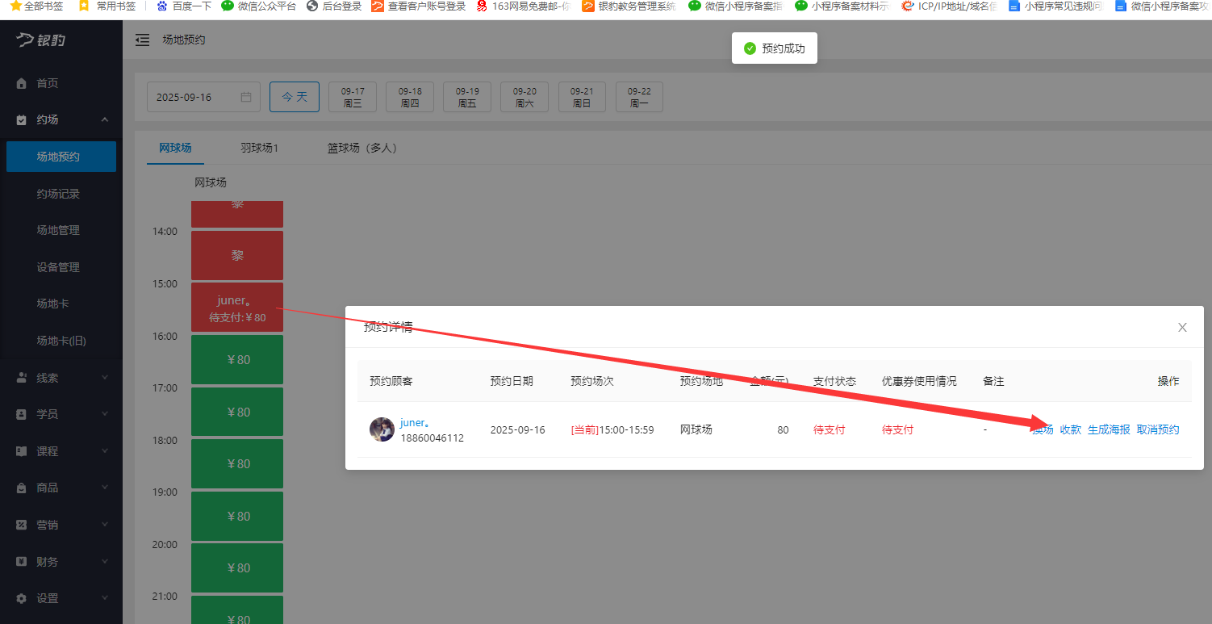Open the 学员 section icon
1212x624 pixels.
(x=20, y=413)
